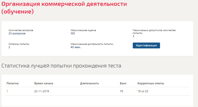Click the Статистика лучшей попытки heading

pyautogui.click(x=61, y=66)
